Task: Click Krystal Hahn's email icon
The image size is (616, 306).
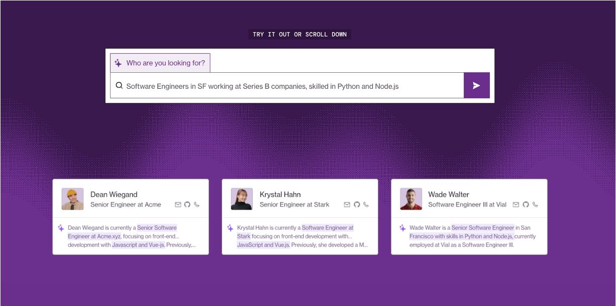Action: 347,205
